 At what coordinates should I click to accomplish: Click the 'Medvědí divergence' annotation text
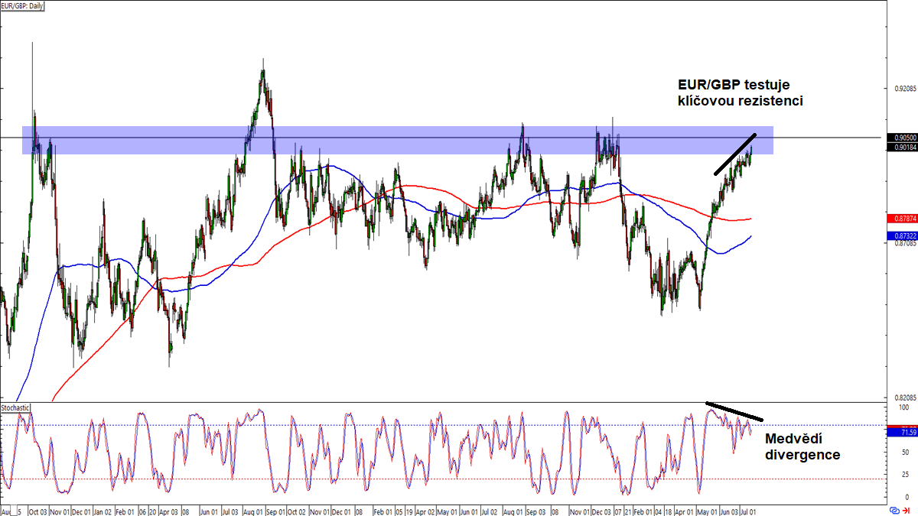(803, 446)
